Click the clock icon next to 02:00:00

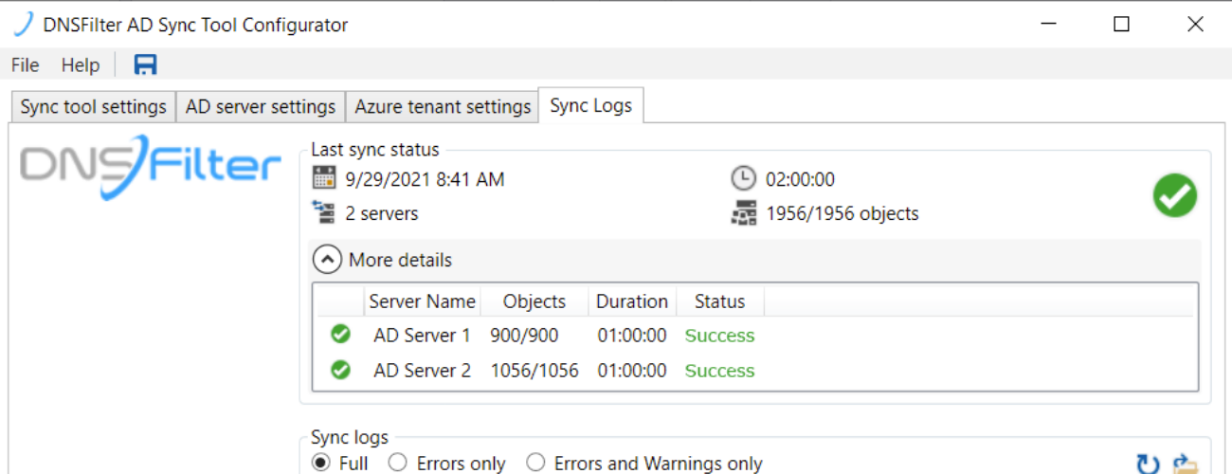tap(744, 178)
